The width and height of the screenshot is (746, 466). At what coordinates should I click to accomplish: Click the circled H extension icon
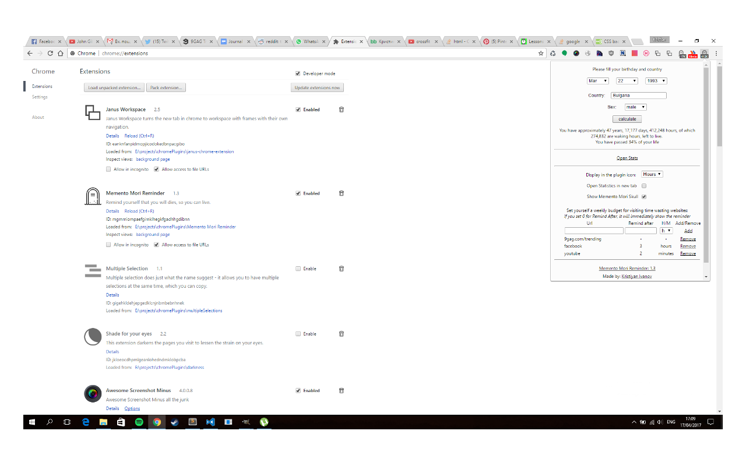[x=646, y=53]
